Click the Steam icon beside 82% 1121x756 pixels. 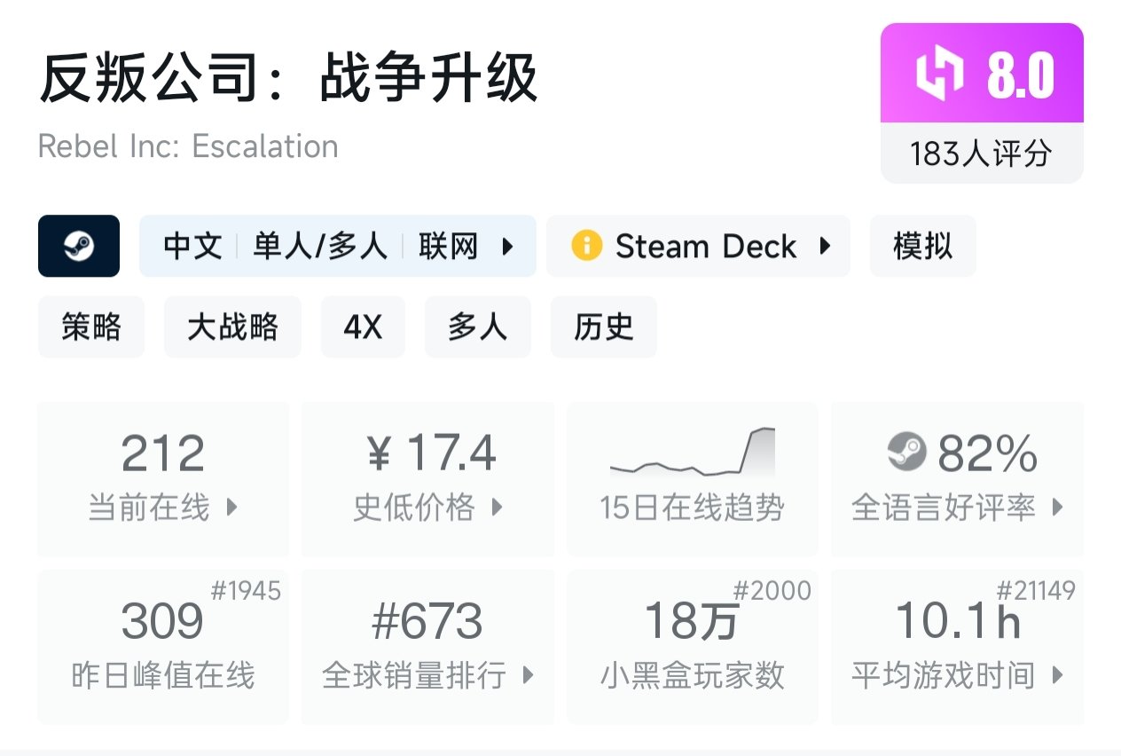coord(906,453)
